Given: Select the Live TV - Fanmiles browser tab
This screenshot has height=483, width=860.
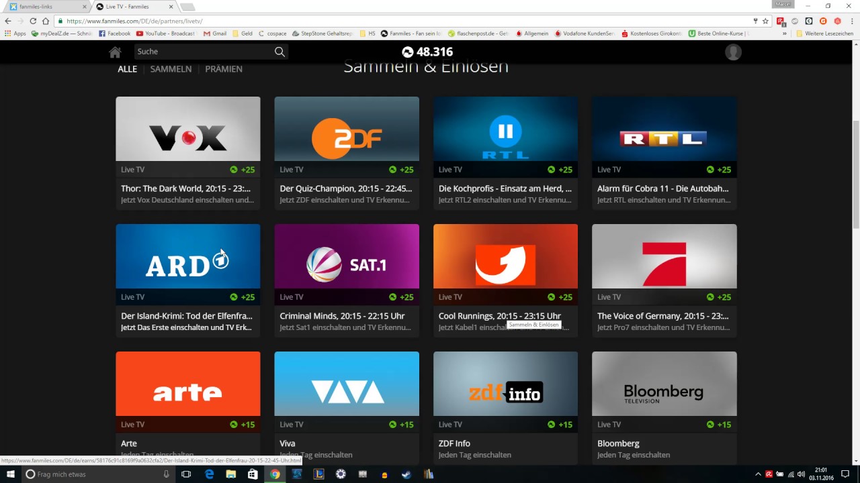Looking at the screenshot, I should click(x=133, y=7).
